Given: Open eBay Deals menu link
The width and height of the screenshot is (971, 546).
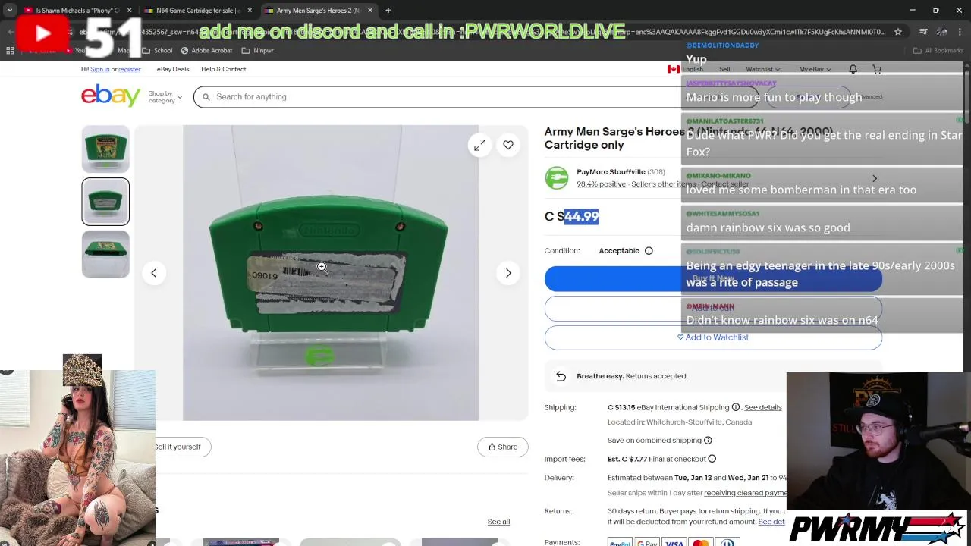Looking at the screenshot, I should click(x=173, y=69).
